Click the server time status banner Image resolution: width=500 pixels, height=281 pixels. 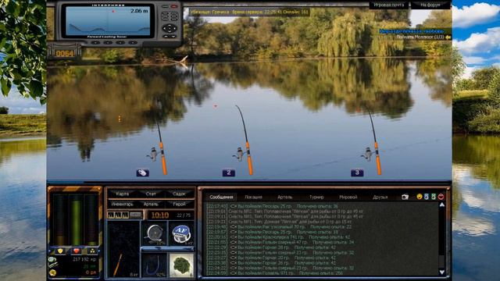pyautogui.click(x=249, y=12)
